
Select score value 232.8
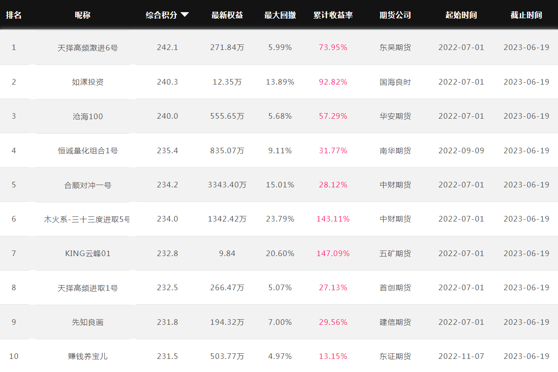[x=167, y=254]
